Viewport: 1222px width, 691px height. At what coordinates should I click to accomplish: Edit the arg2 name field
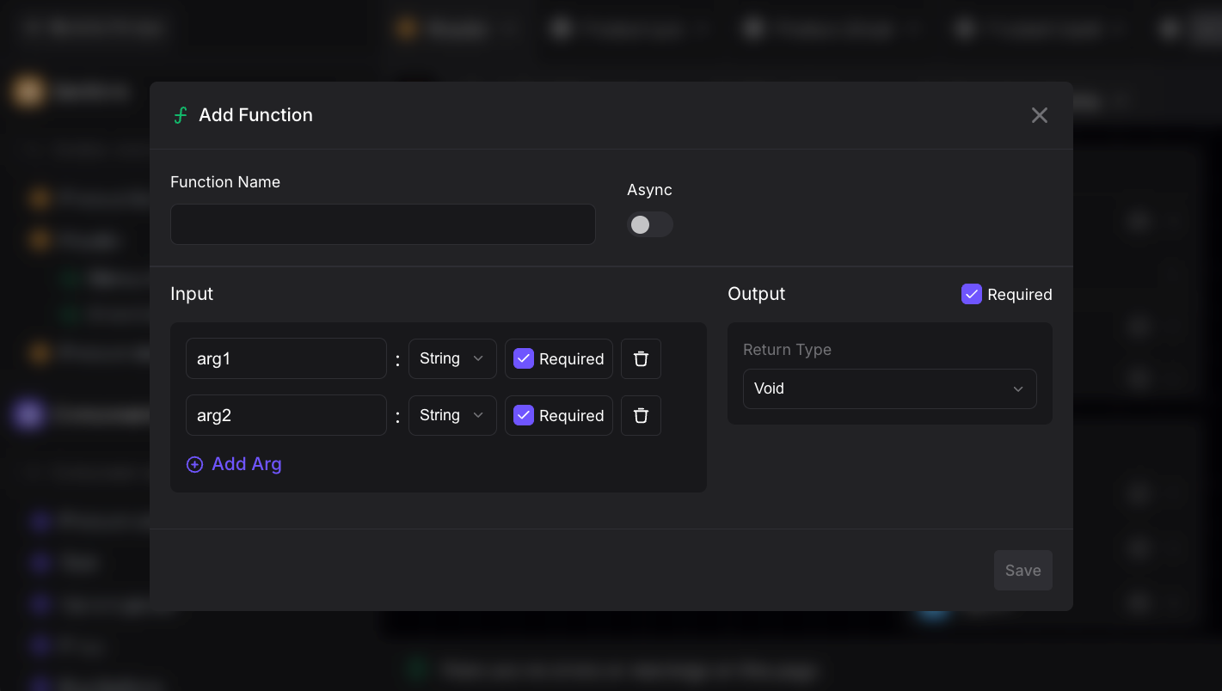point(286,415)
